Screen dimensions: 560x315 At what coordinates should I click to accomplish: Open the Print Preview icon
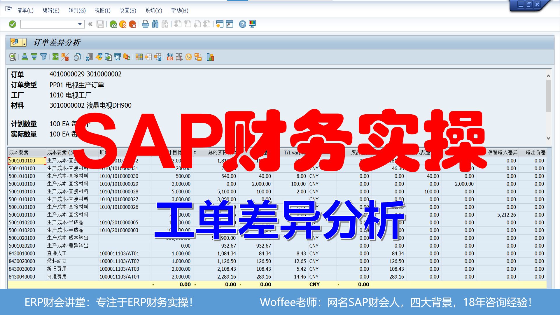point(77,57)
